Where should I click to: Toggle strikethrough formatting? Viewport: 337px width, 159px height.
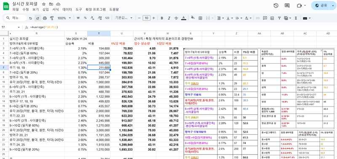176,18
